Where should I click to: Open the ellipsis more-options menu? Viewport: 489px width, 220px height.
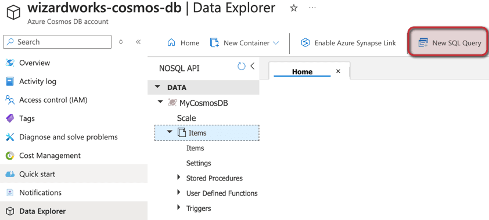point(312,8)
